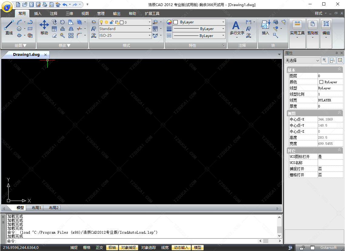Select the hatch tool in 绘图 panel
Screen dimensions: 345x251
coord(30,35)
